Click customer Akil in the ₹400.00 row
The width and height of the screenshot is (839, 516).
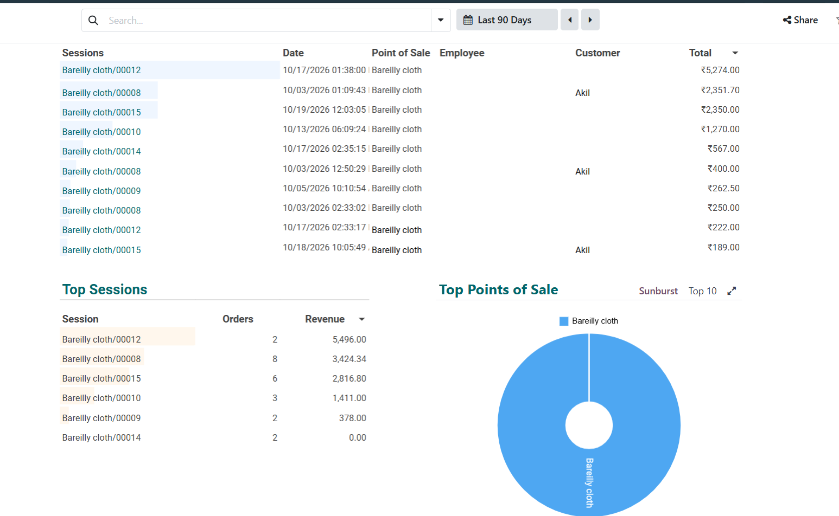pos(582,171)
